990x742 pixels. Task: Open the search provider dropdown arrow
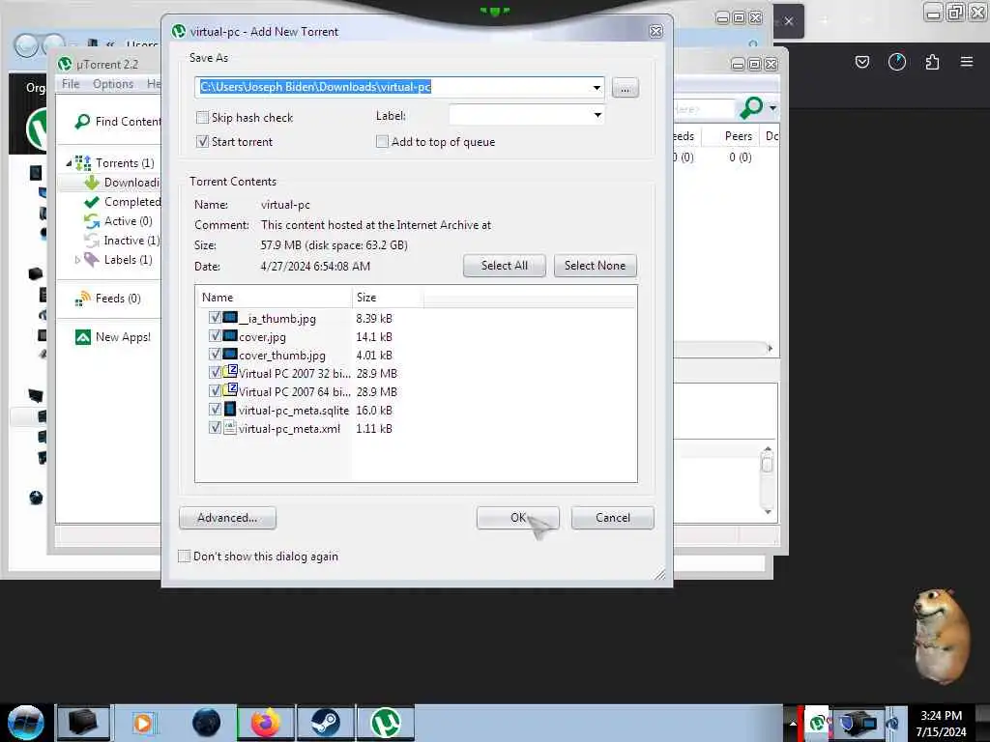pos(772,108)
